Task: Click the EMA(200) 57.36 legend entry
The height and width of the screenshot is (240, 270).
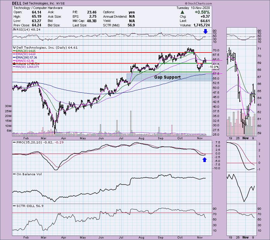Action: 25,58
